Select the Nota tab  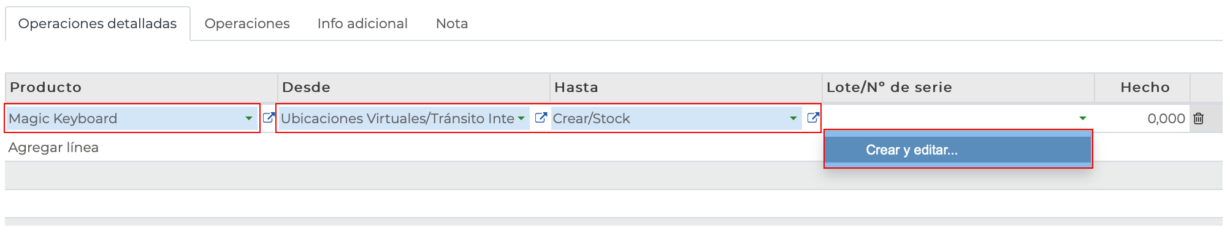452,23
